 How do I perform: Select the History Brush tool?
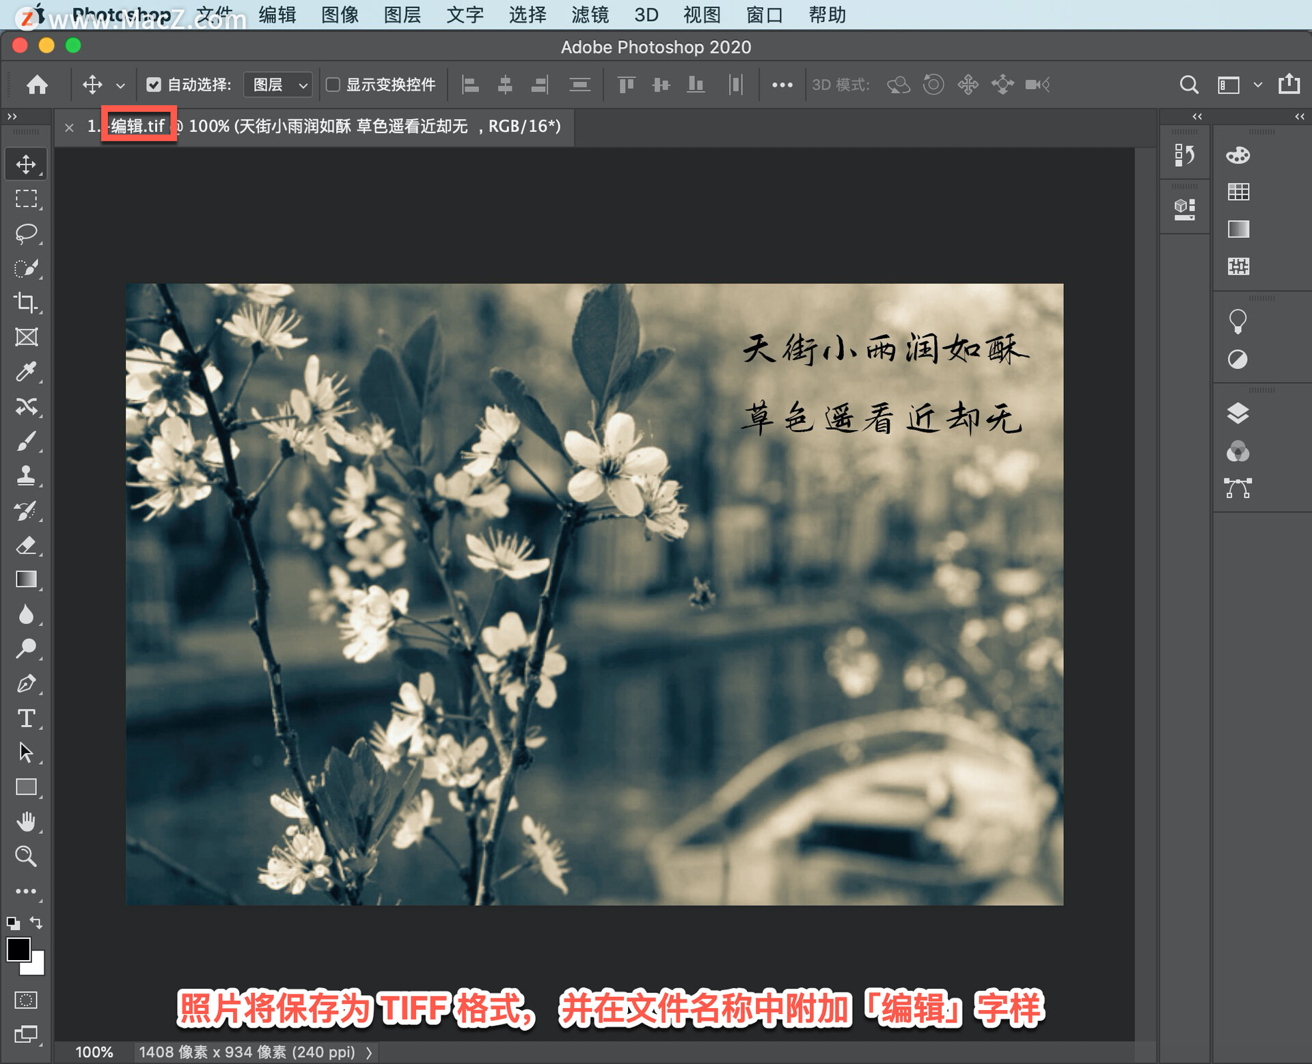click(x=26, y=510)
